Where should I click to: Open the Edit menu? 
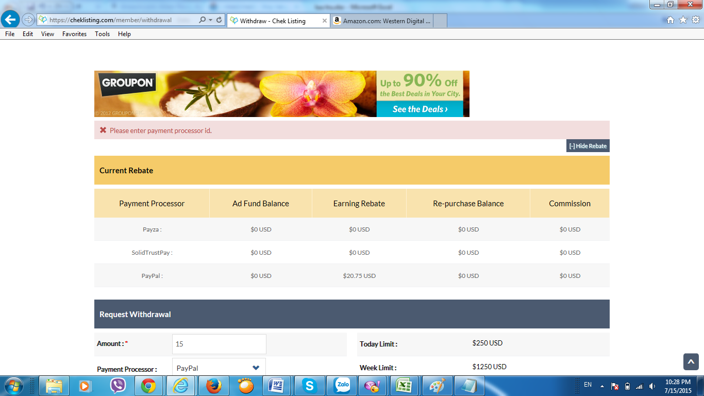click(28, 34)
